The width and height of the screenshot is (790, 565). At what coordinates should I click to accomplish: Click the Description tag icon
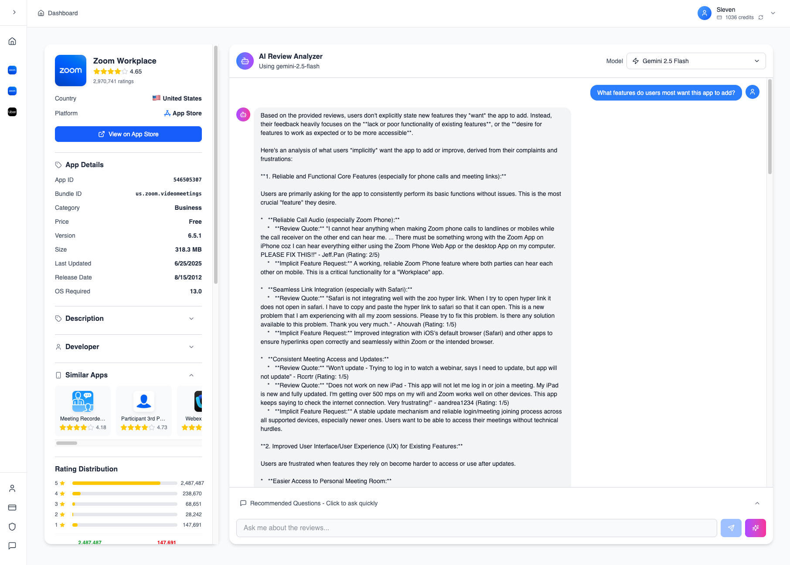click(x=58, y=319)
